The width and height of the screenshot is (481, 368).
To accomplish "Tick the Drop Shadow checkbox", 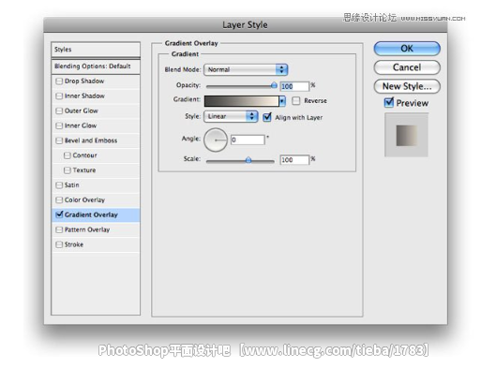I will coord(59,81).
